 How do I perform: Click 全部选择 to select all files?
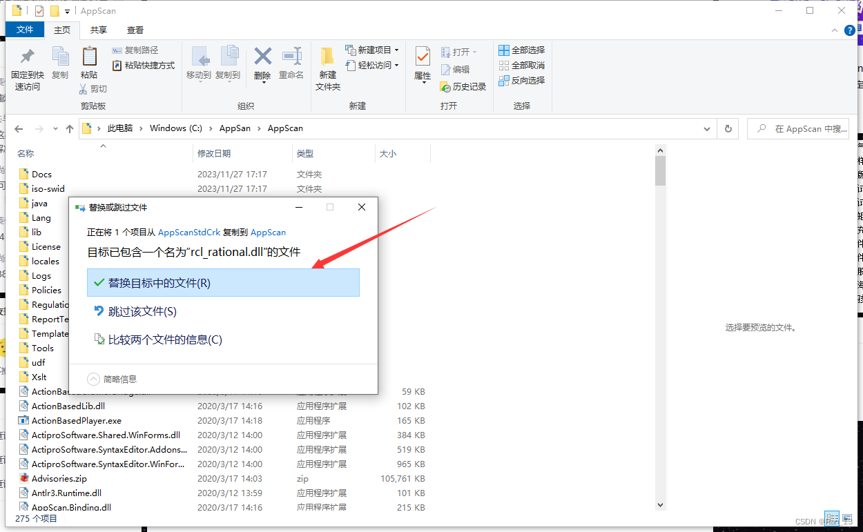(x=521, y=49)
